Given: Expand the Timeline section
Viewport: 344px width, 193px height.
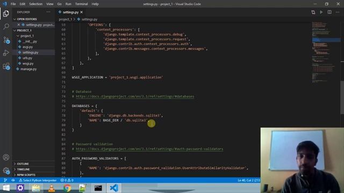Looking at the screenshot, I should (23, 169).
